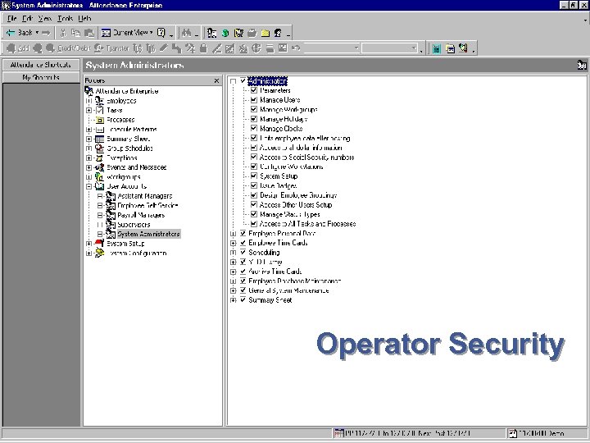Click the pencil edit icon in second toolbar
590x443 pixels.
[163, 48]
